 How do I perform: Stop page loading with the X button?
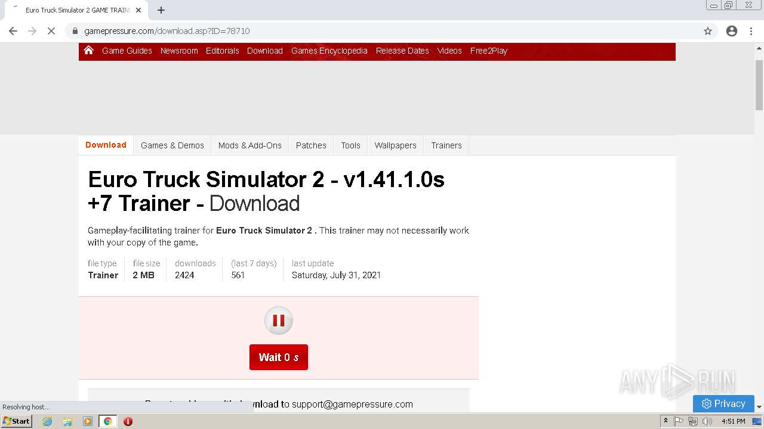tap(51, 31)
